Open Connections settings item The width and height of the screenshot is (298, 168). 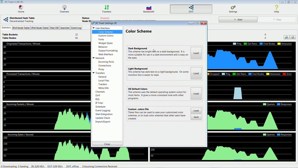pos(105,65)
